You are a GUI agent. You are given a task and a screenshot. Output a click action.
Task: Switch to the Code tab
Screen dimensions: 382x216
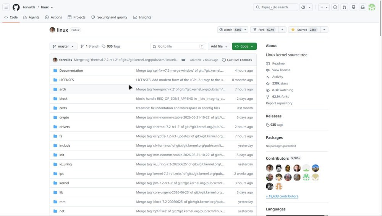11,17
